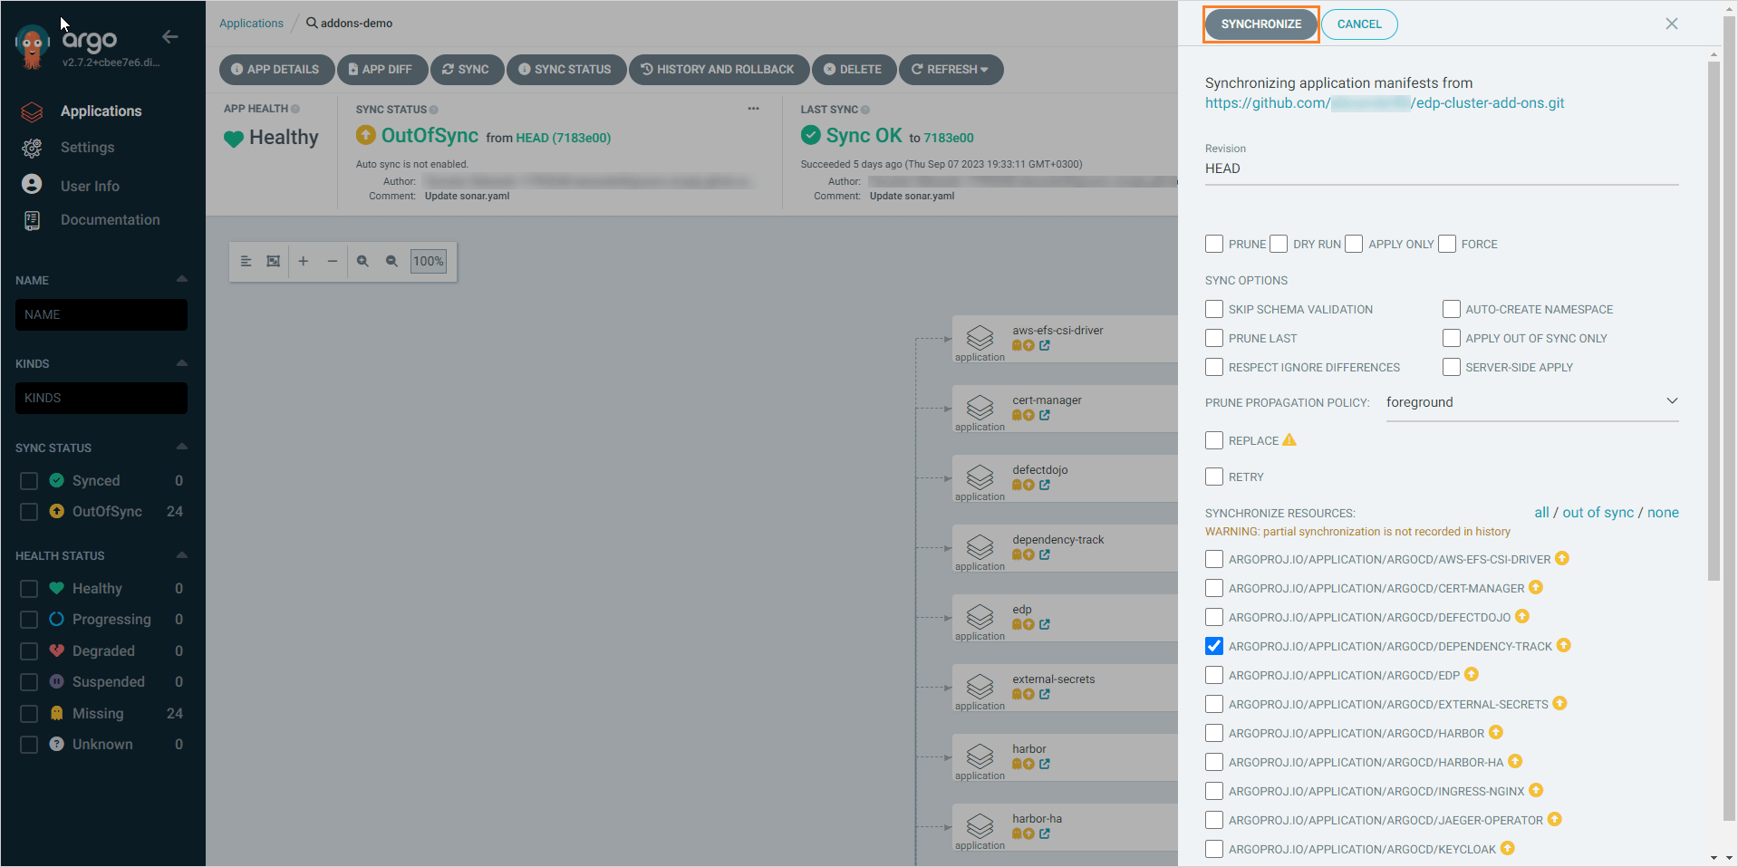Enable the APPLY ONLY checkbox
Viewport: 1738px width, 867px height.
(x=1354, y=244)
